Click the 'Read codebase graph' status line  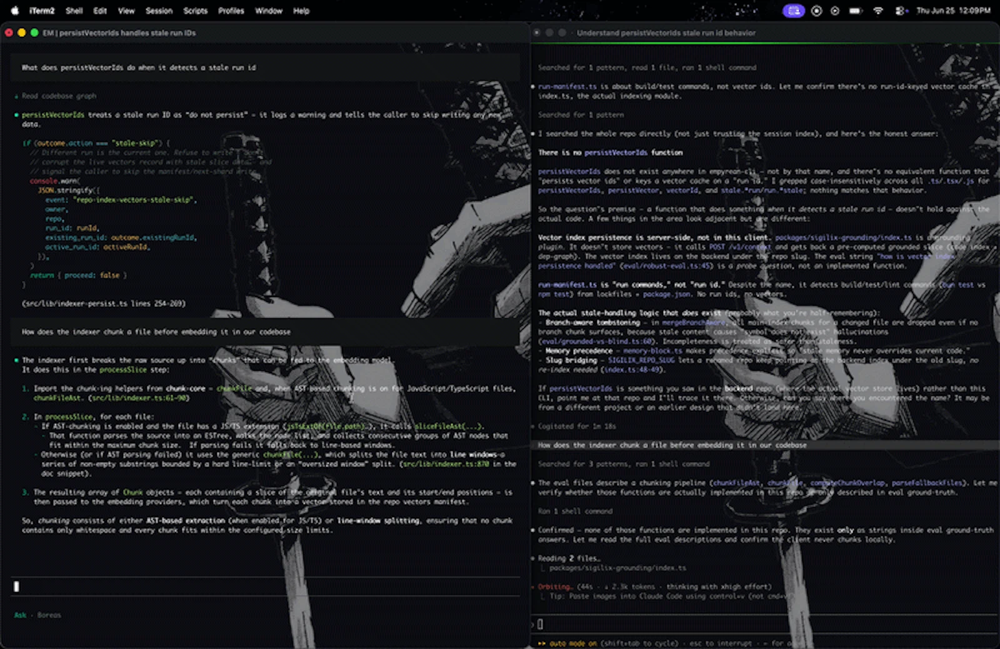pyautogui.click(x=59, y=96)
